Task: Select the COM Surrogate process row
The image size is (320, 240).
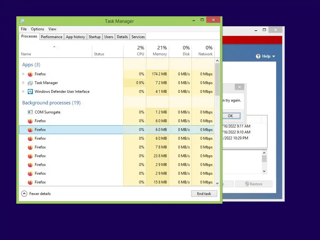Action: pyautogui.click(x=117, y=112)
